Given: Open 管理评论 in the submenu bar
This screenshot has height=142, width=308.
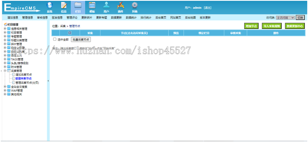Looking at the screenshot, I should click(x=72, y=18).
